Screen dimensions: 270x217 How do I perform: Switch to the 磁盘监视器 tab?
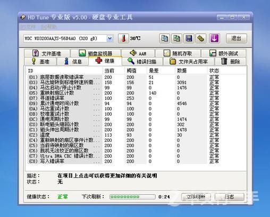(96, 53)
